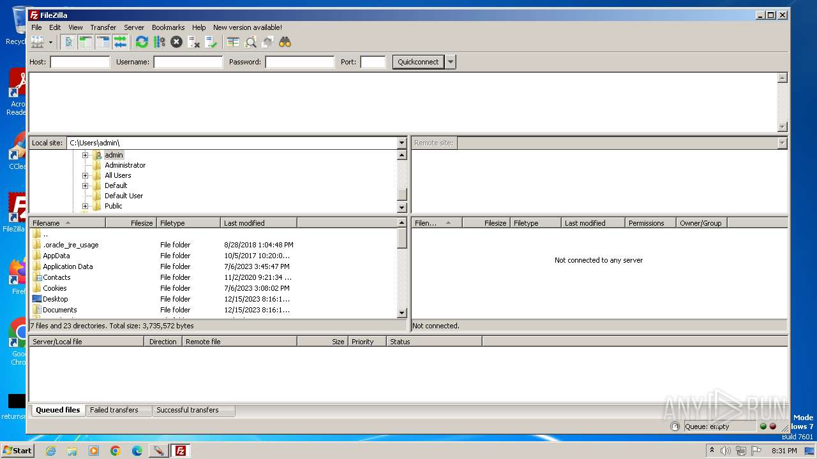The height and width of the screenshot is (459, 817).
Task: Expand the Default tree node
Action: tap(85, 186)
